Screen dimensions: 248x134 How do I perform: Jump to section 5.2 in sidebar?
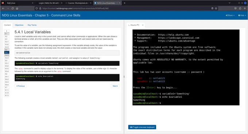[x=7, y=36]
